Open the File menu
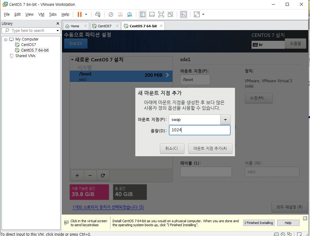 (x=7, y=14)
